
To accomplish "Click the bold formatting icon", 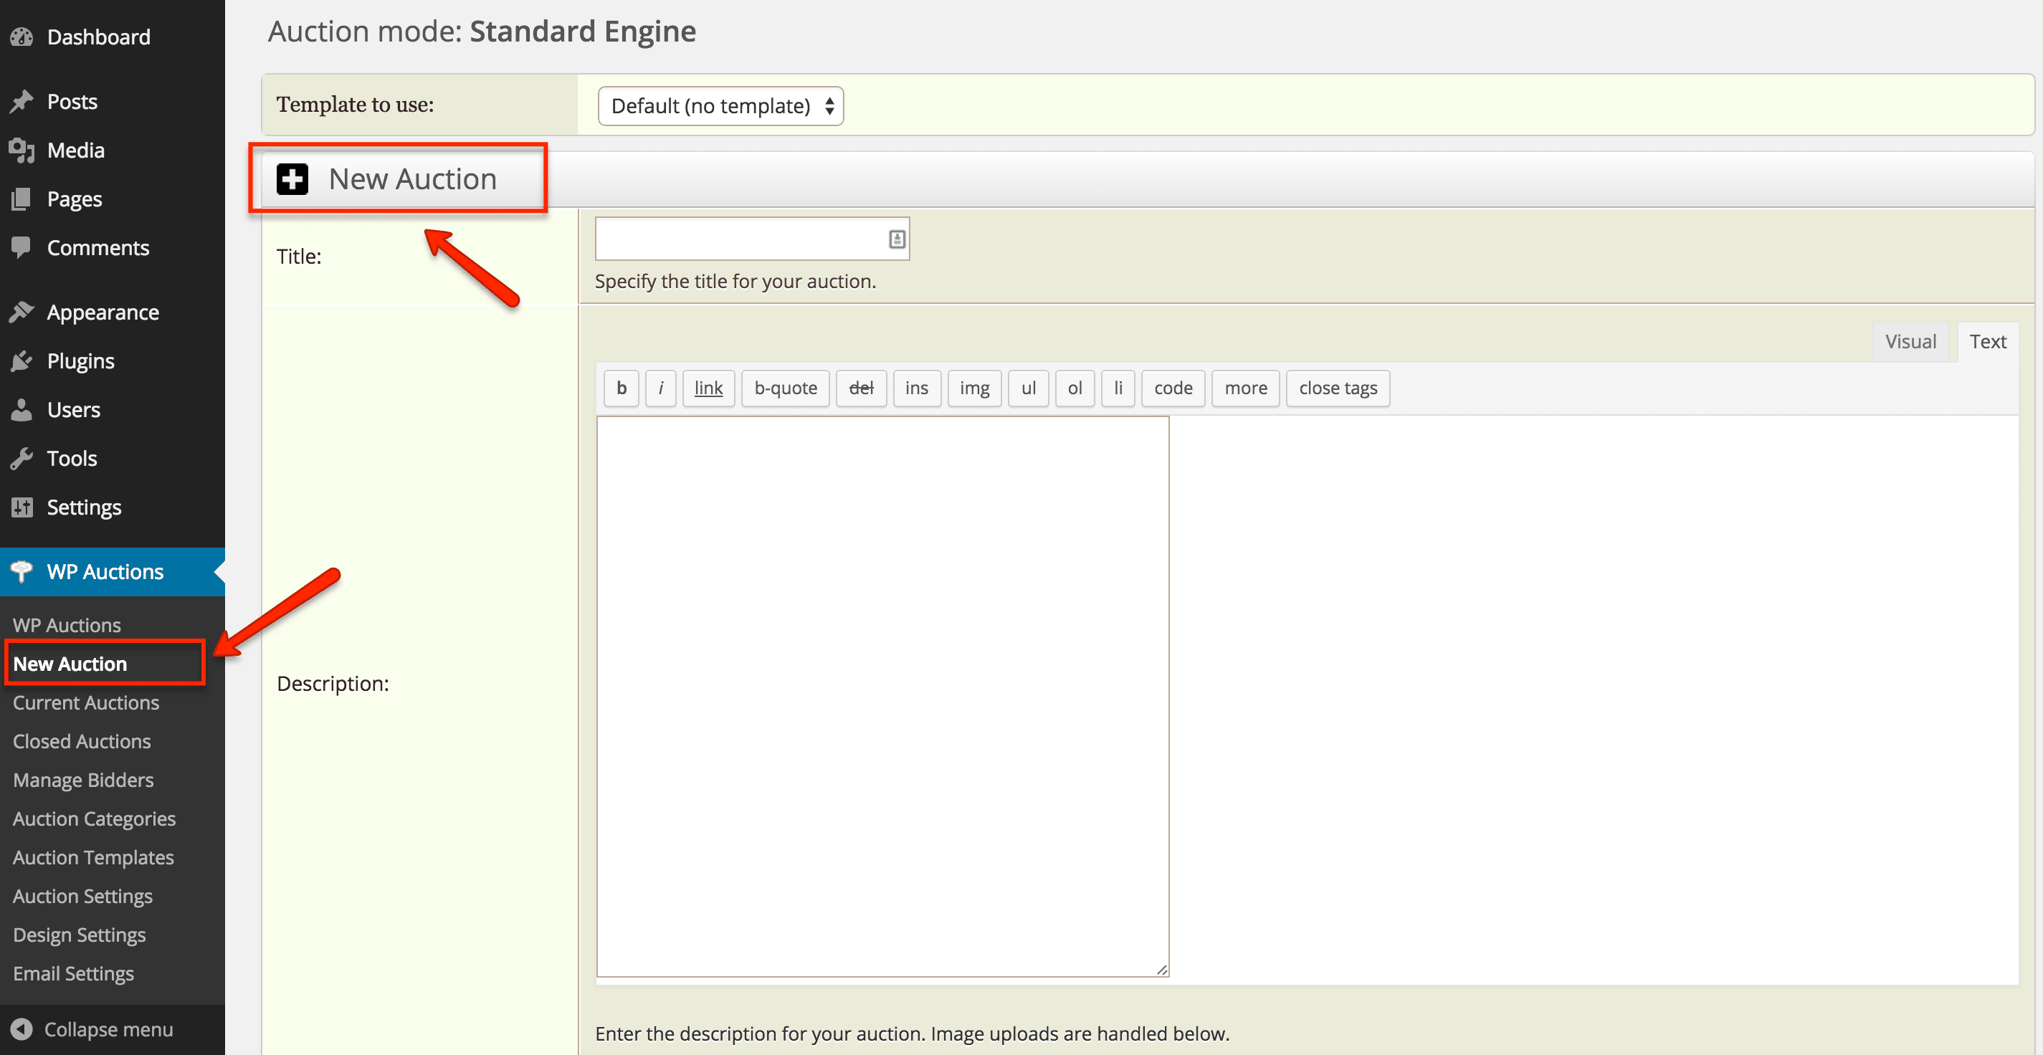I will point(621,388).
